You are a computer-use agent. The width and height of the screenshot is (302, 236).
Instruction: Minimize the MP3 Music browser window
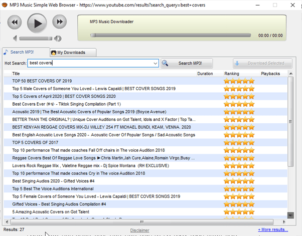click(x=257, y=5)
